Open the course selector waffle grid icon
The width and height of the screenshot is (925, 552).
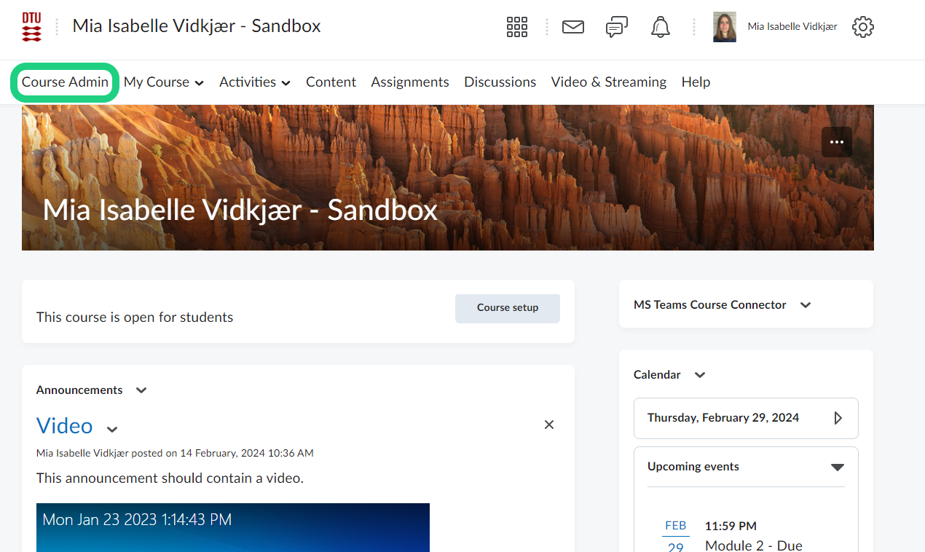point(516,27)
